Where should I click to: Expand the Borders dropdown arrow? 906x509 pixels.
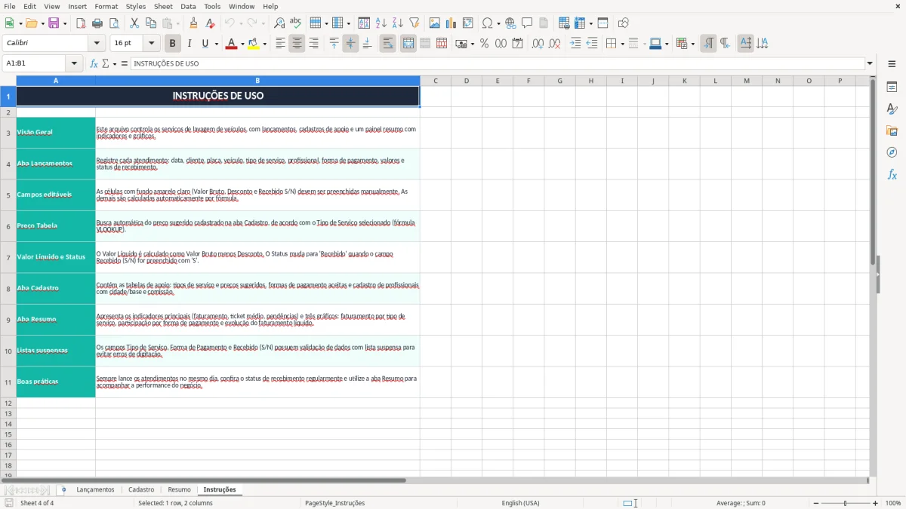point(622,44)
